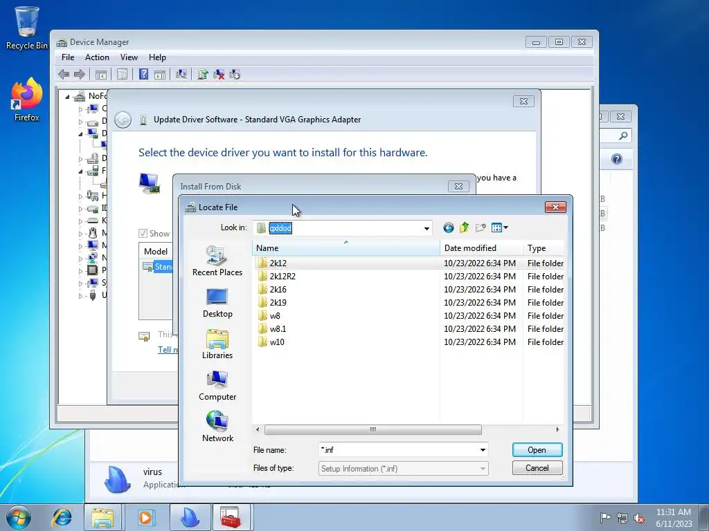Click the blue Help toolbar icon
This screenshot has width=709, height=531.
click(143, 74)
